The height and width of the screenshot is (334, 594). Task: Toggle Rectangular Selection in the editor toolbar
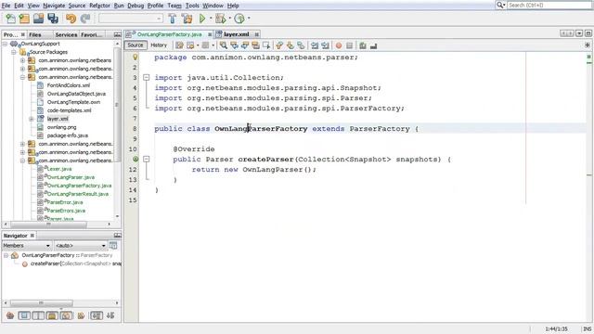click(x=266, y=45)
